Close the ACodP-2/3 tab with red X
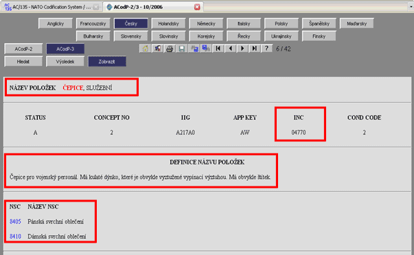 197,7
